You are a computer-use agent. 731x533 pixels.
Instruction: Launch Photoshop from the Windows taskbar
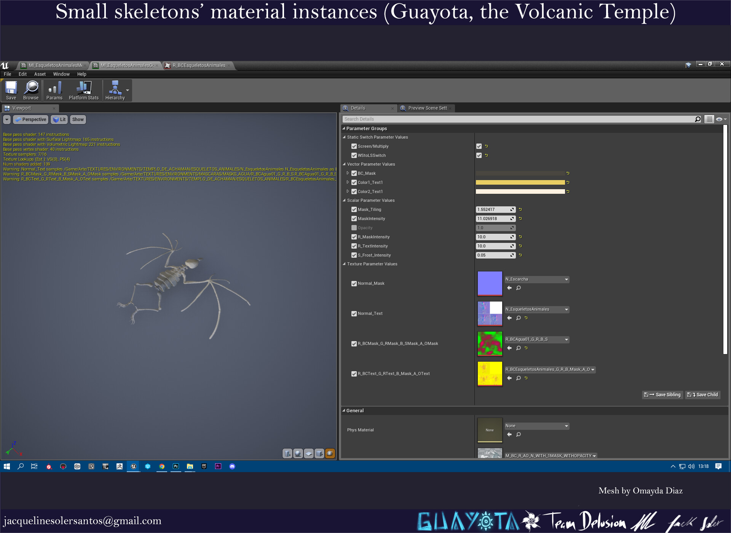point(176,466)
